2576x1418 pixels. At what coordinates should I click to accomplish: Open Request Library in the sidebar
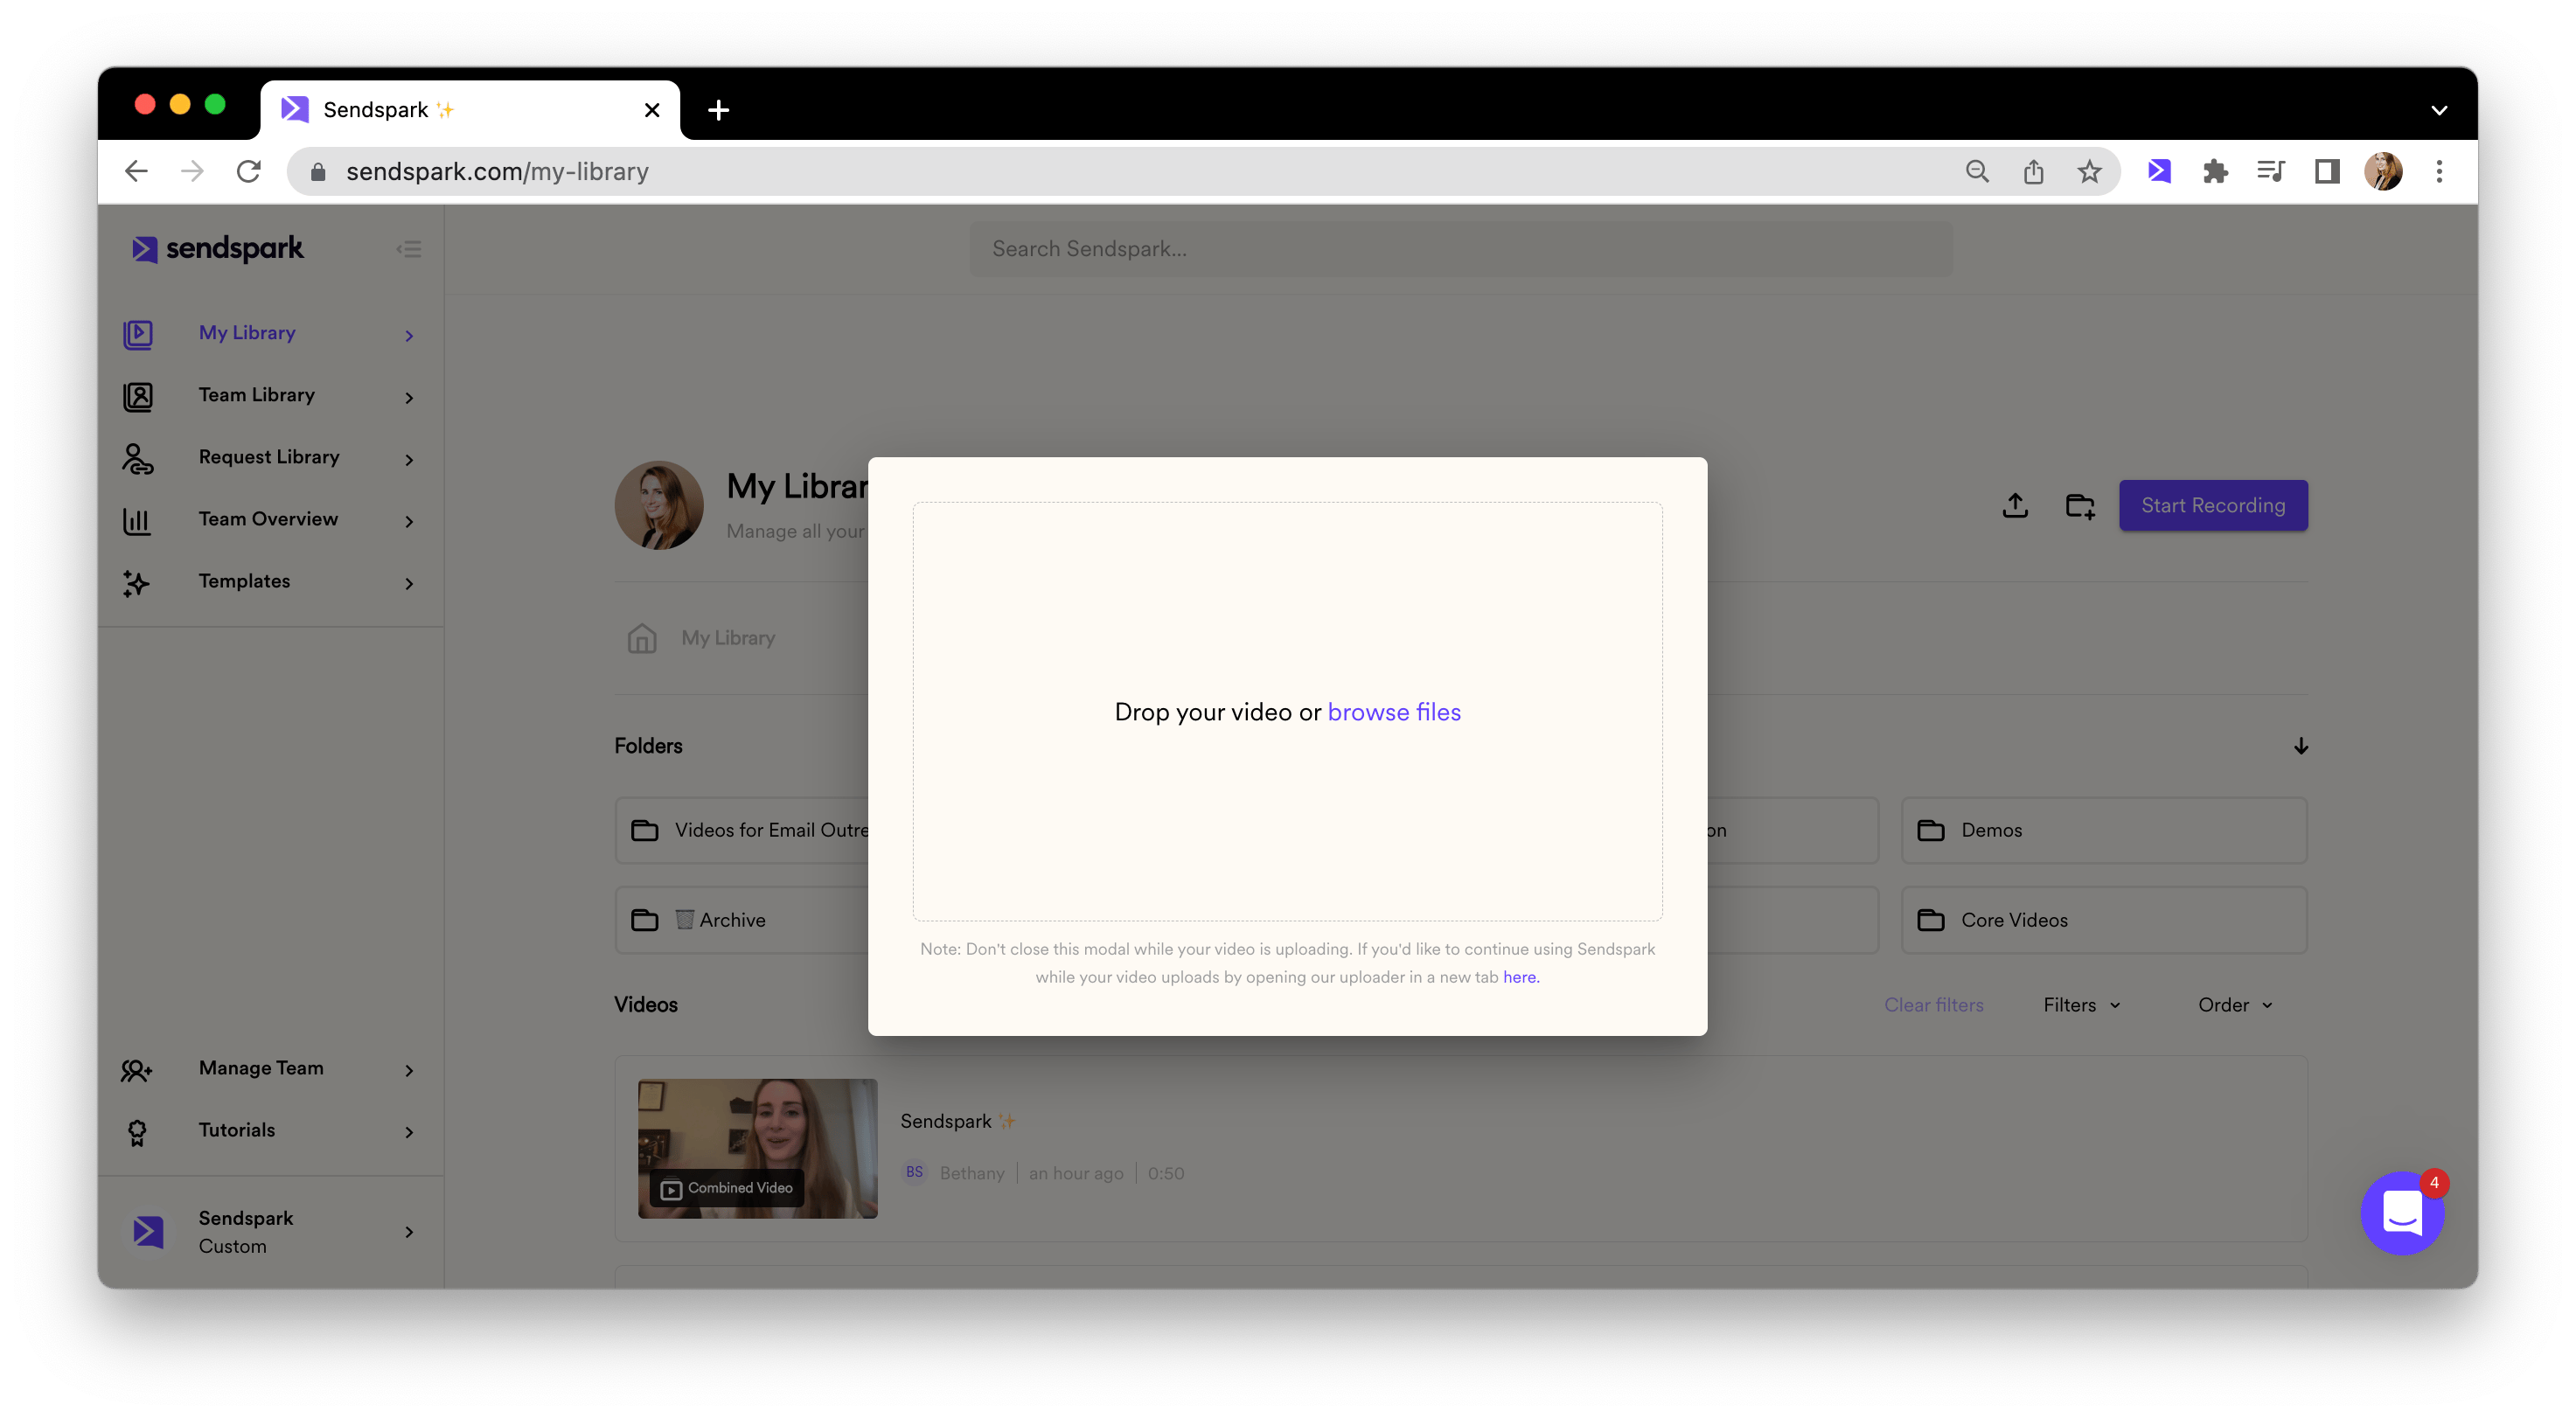[269, 457]
